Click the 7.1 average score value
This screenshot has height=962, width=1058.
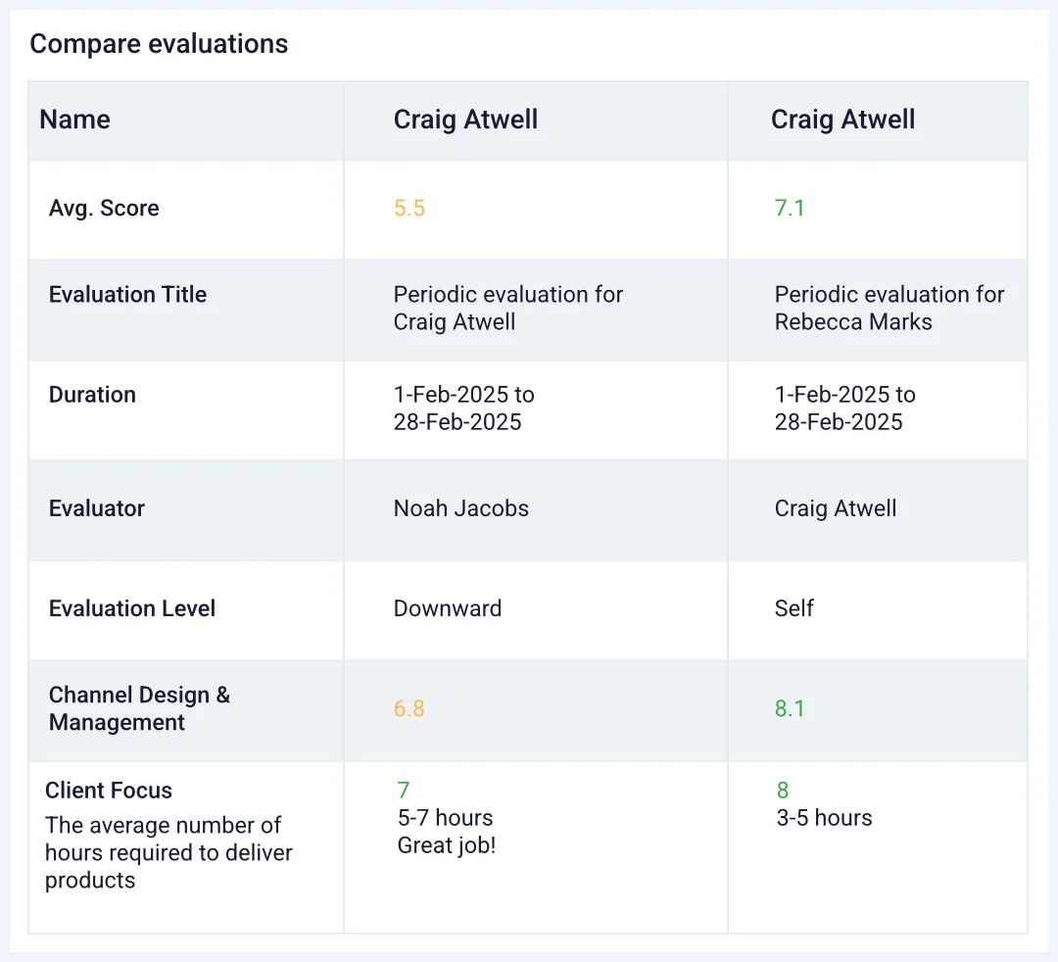point(790,209)
